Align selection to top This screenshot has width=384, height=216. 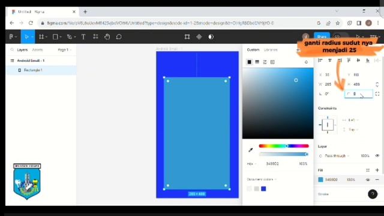[x=349, y=60]
